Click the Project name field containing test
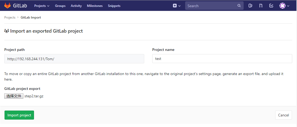This screenshot has width=297, height=127. [222, 59]
